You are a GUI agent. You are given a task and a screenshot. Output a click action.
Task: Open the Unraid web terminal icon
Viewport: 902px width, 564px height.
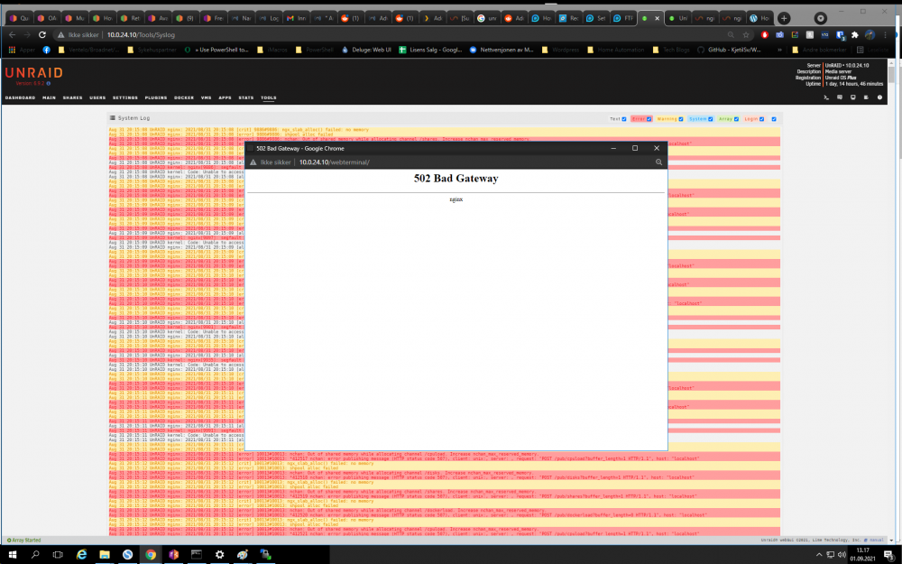click(x=826, y=97)
